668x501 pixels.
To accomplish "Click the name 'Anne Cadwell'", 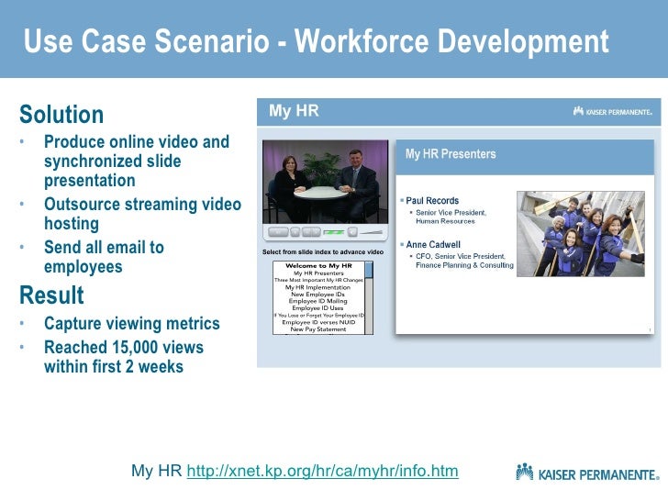I will (x=433, y=244).
